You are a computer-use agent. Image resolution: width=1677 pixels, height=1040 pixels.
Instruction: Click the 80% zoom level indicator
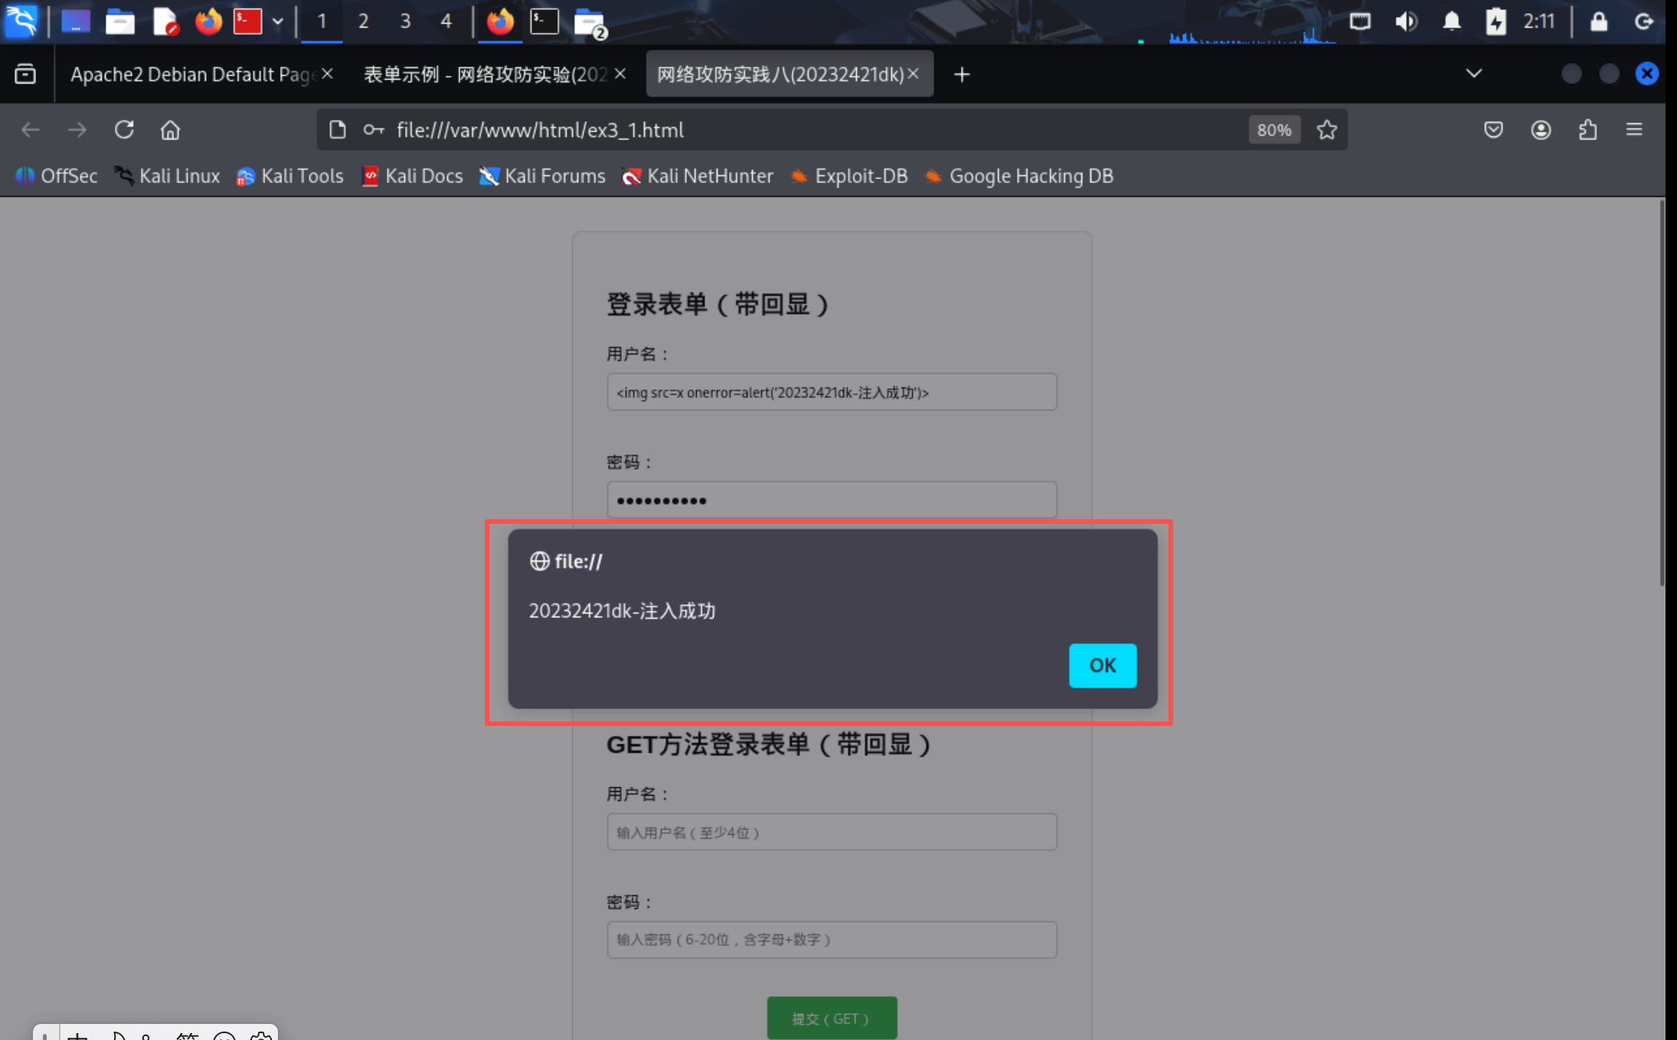(x=1273, y=129)
